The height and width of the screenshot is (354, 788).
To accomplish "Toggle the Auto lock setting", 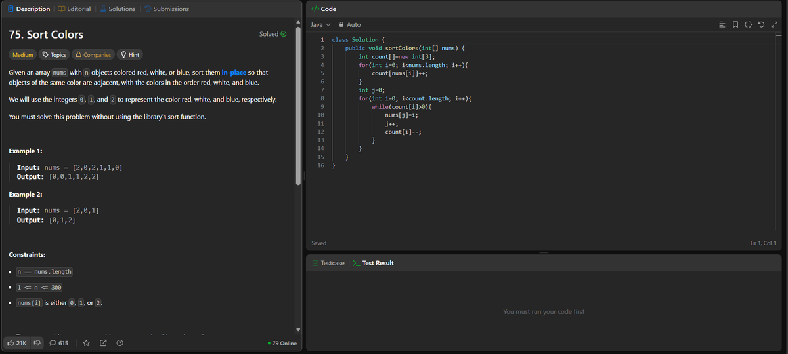I will (x=349, y=24).
